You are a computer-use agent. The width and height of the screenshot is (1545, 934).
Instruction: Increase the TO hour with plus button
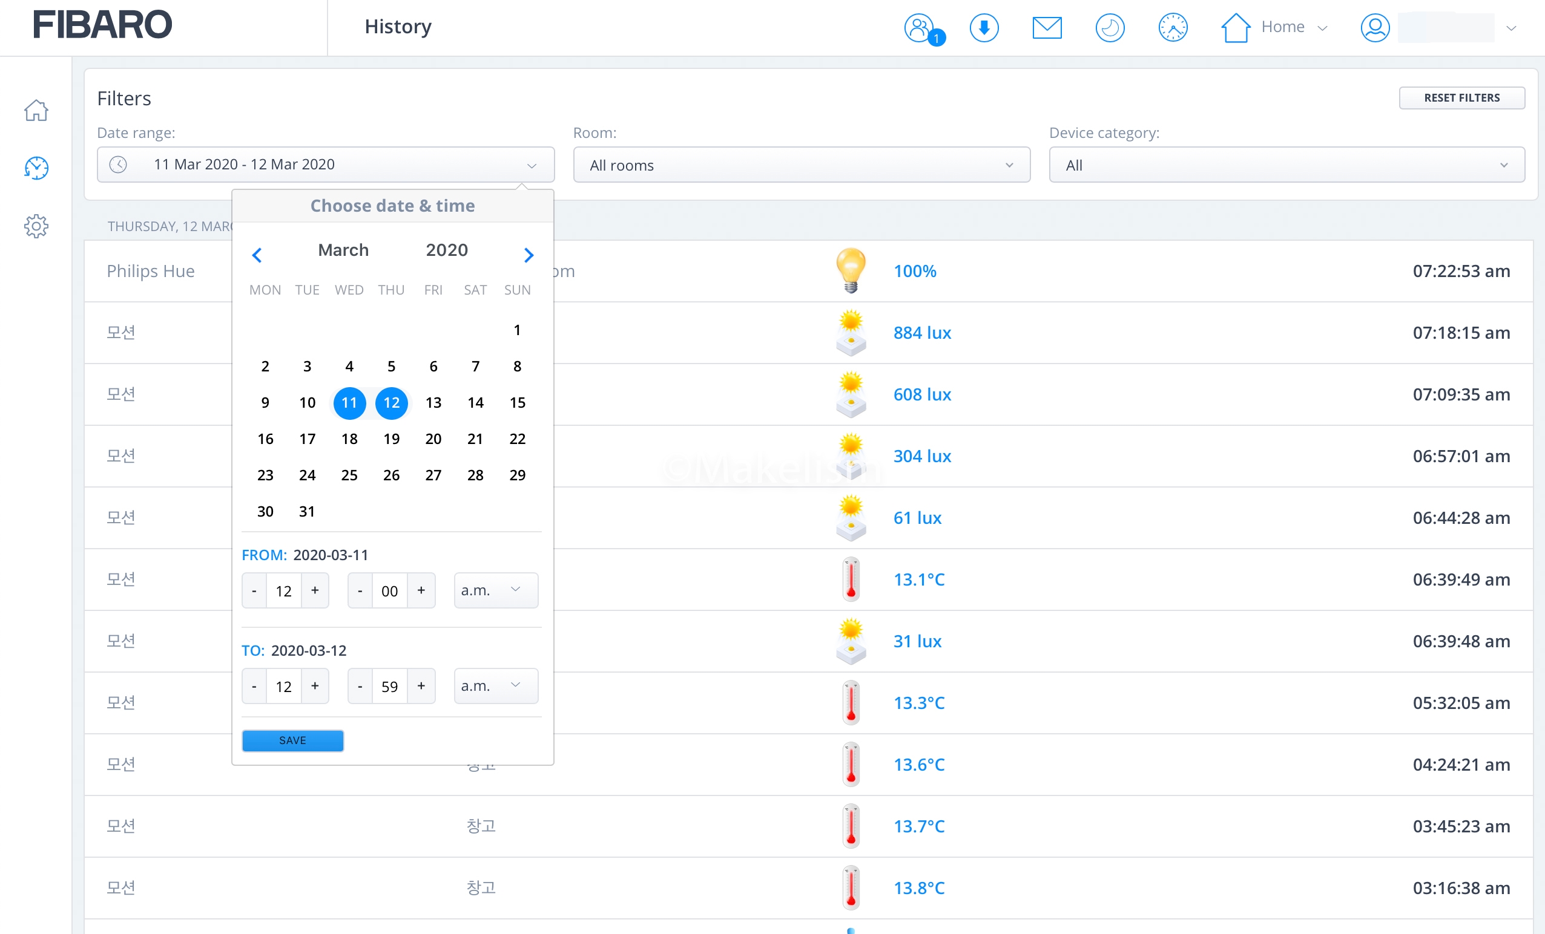(x=315, y=686)
